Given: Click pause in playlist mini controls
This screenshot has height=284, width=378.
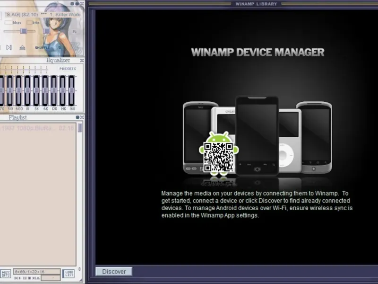Looking at the screenshot, I should coord(25,278).
